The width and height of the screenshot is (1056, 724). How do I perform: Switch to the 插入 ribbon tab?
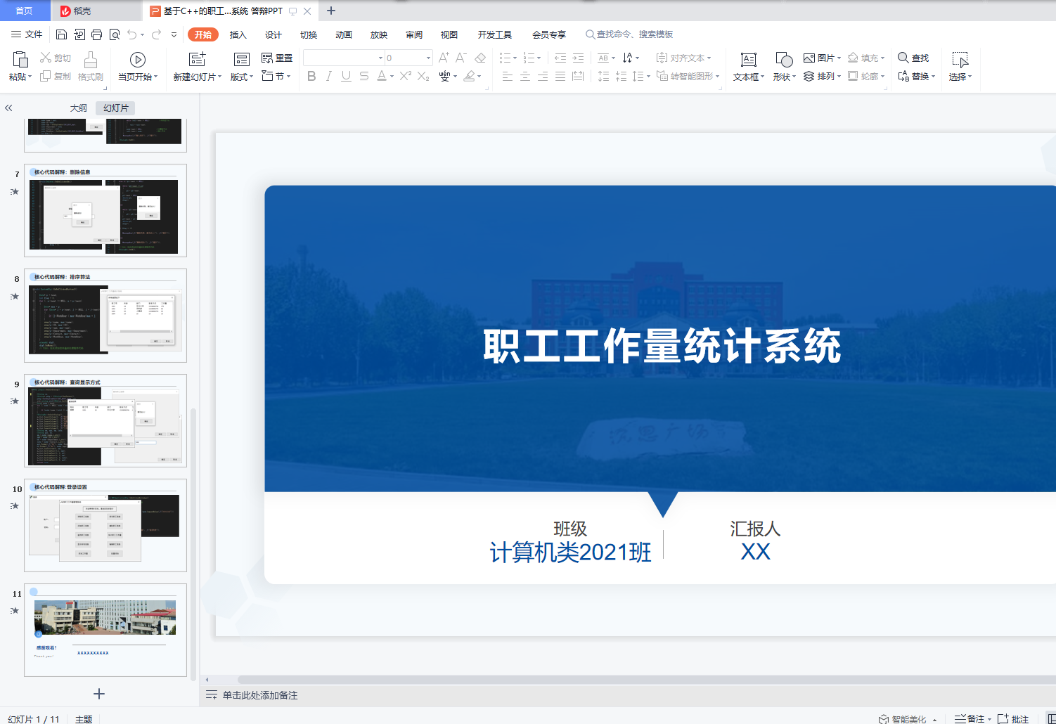tap(238, 34)
